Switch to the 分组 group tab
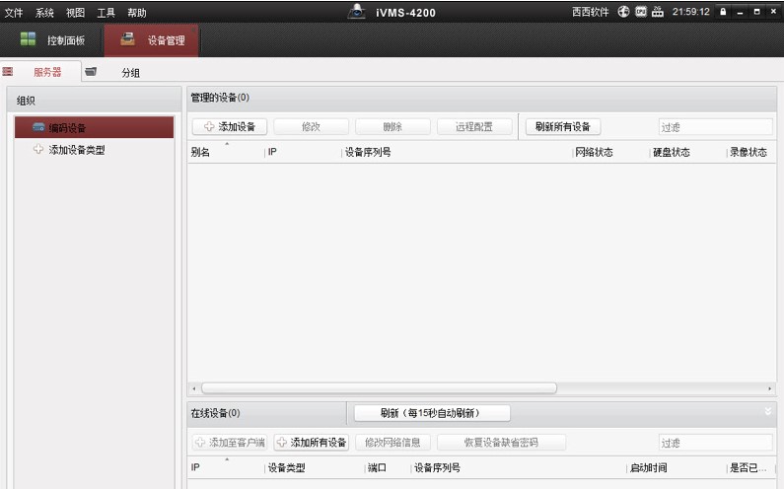784x489 pixels. point(130,72)
